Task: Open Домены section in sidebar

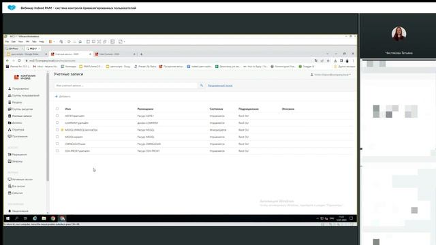Action: click(15, 122)
